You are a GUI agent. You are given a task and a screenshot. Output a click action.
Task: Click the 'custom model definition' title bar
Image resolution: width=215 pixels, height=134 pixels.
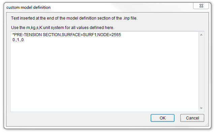pyautogui.click(x=96, y=7)
